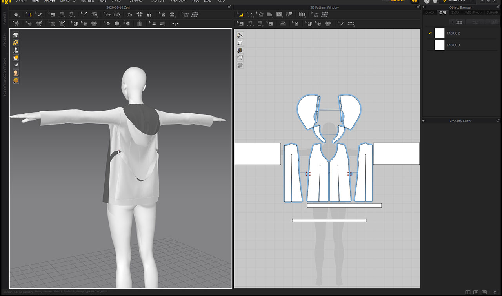Select the Rectangle pattern tool in 2D toolbar

click(279, 15)
